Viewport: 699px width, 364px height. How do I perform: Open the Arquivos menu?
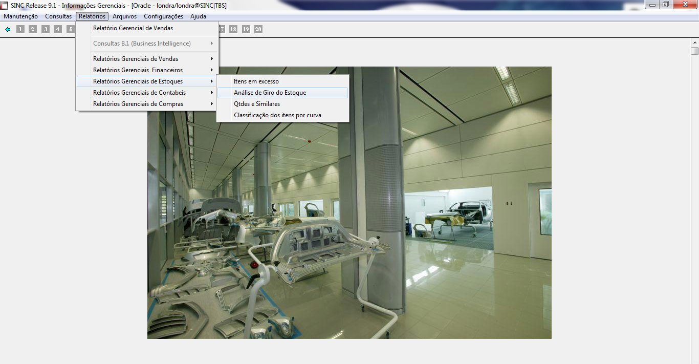point(124,16)
